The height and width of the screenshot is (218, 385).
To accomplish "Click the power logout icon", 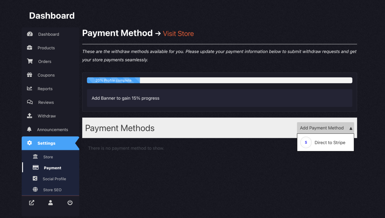I will 70,203.
